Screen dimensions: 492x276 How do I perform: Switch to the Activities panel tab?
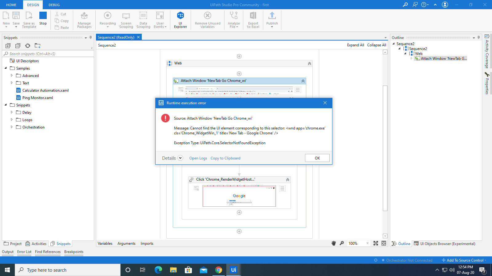[36, 244]
